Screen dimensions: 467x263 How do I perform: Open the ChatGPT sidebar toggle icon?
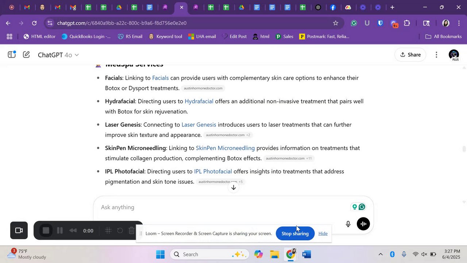12,55
